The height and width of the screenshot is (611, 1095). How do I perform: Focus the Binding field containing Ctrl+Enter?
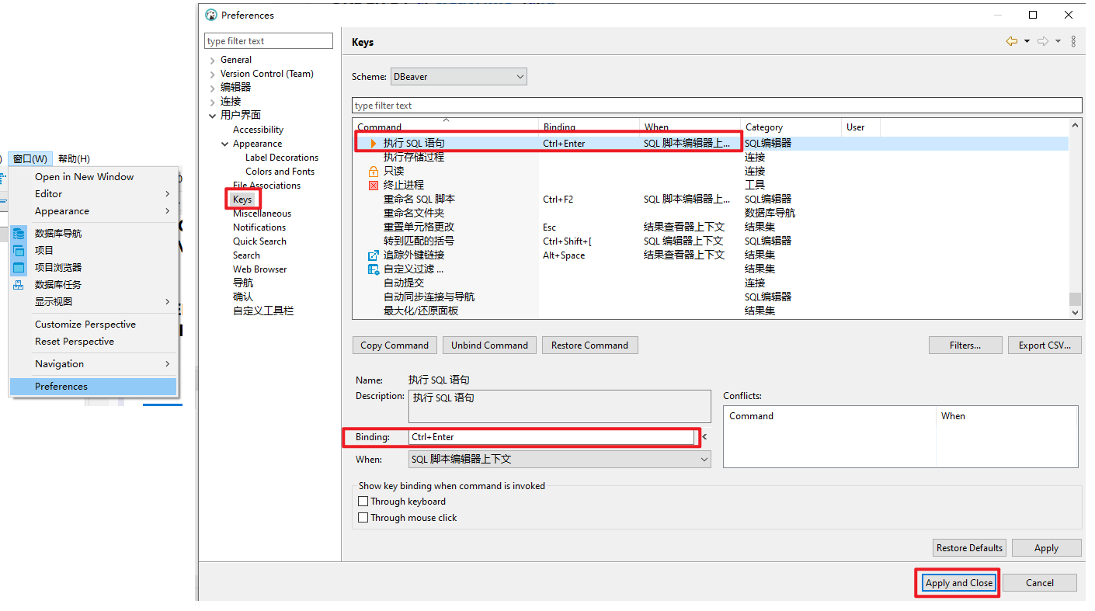pos(551,437)
